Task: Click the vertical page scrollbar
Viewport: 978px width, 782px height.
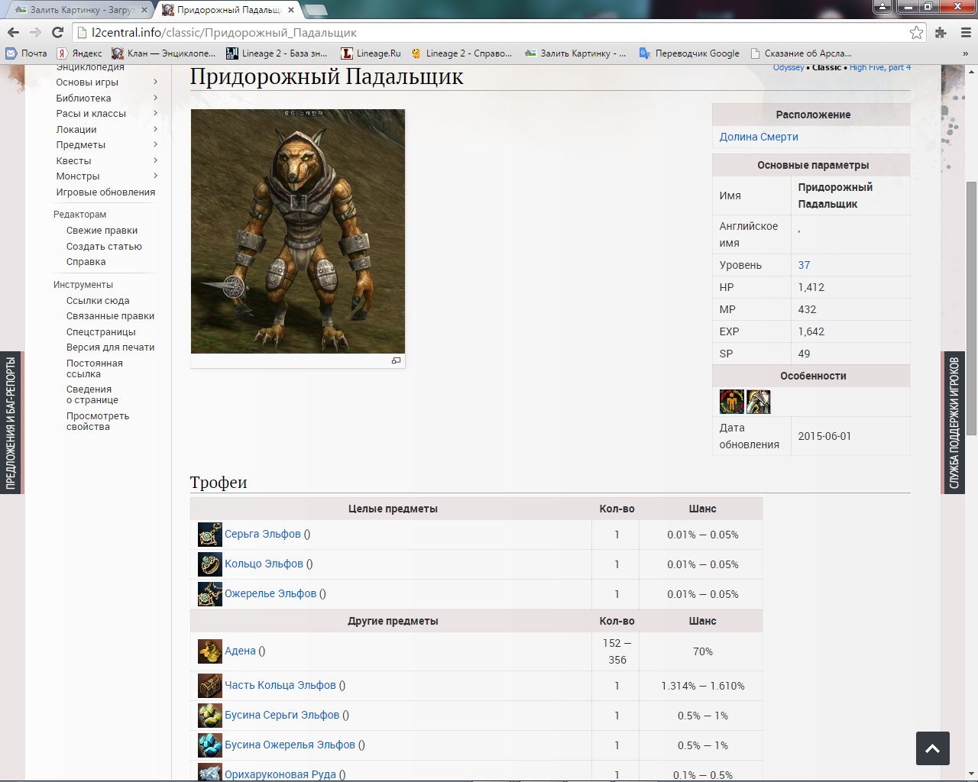Action: (x=971, y=308)
